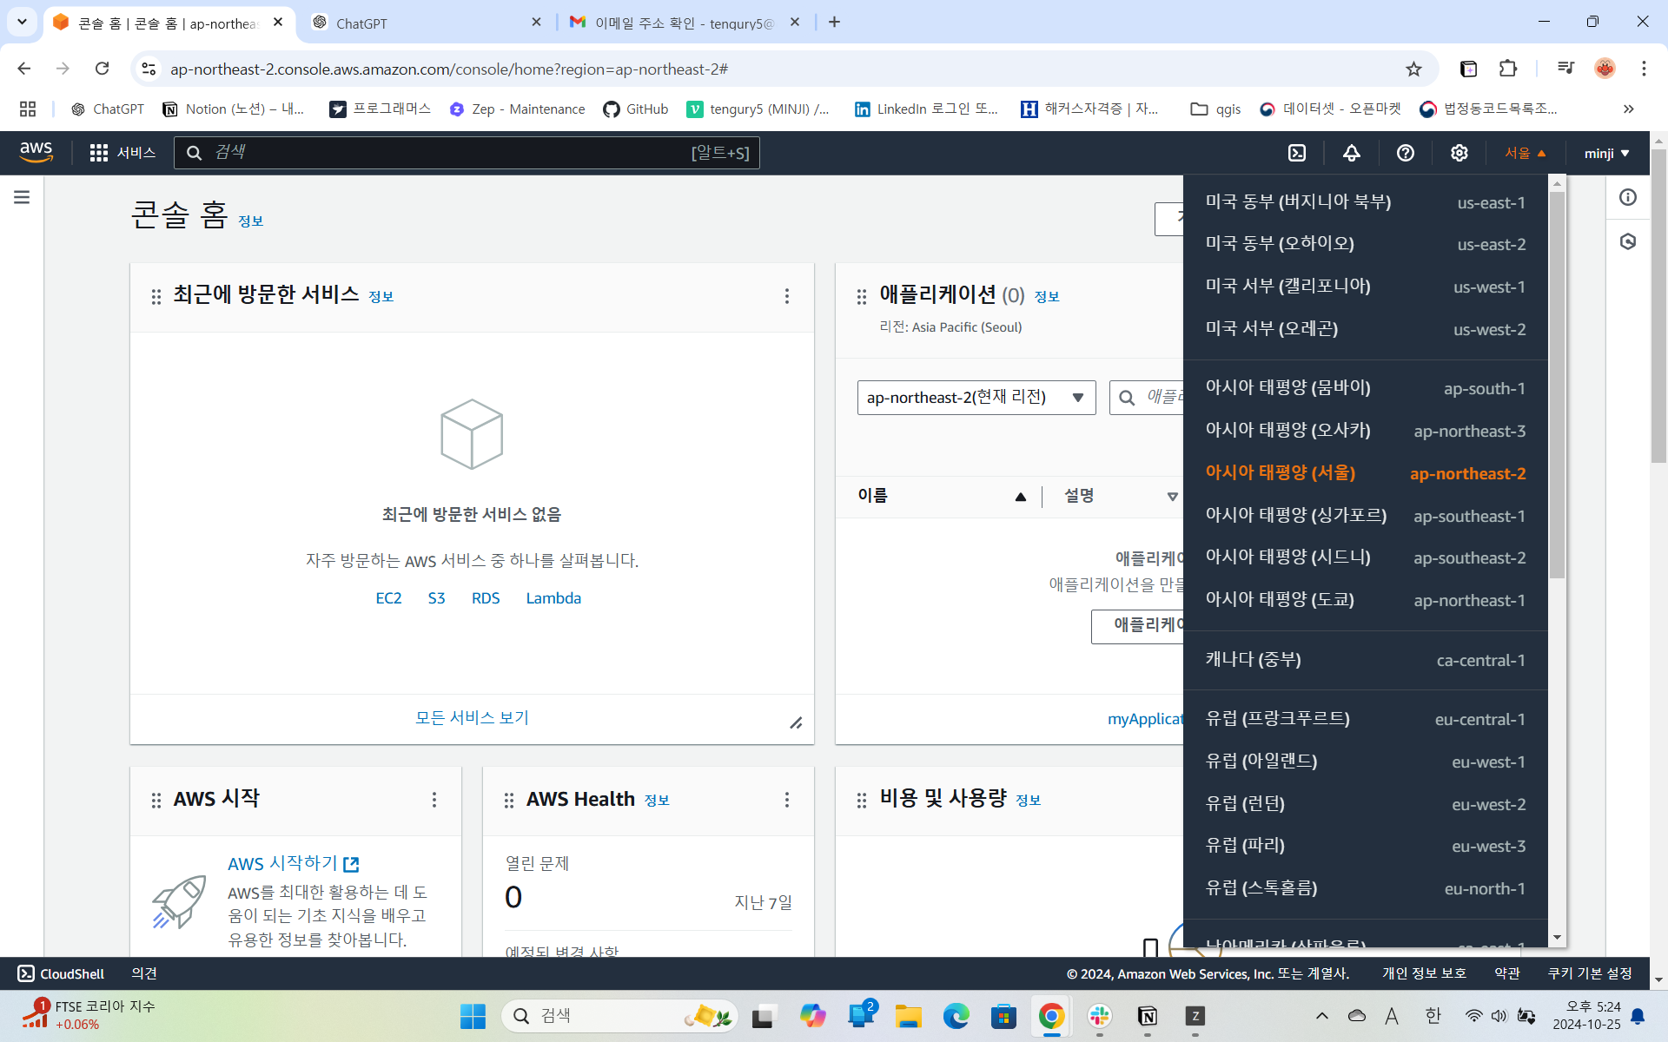Open the EC2 service link
Image resolution: width=1668 pixels, height=1042 pixels.
[x=388, y=598]
